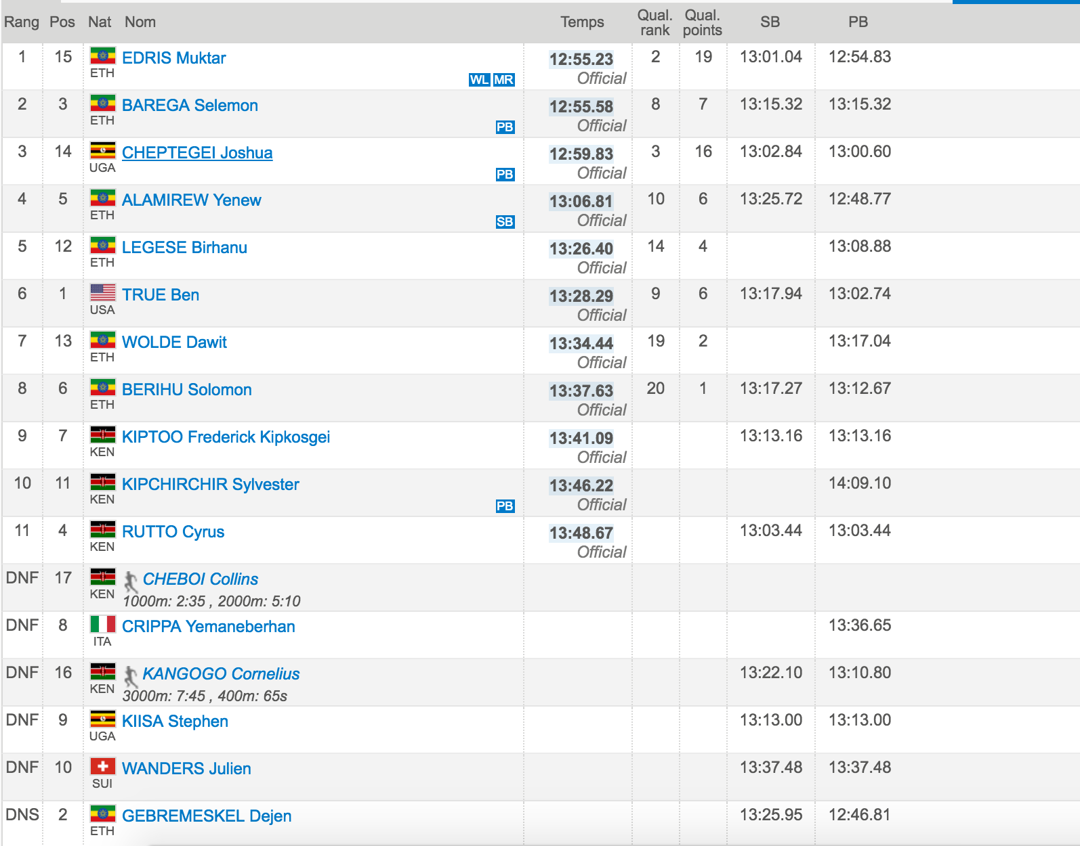Open KIISA Stephen athlete profile

coord(175,721)
